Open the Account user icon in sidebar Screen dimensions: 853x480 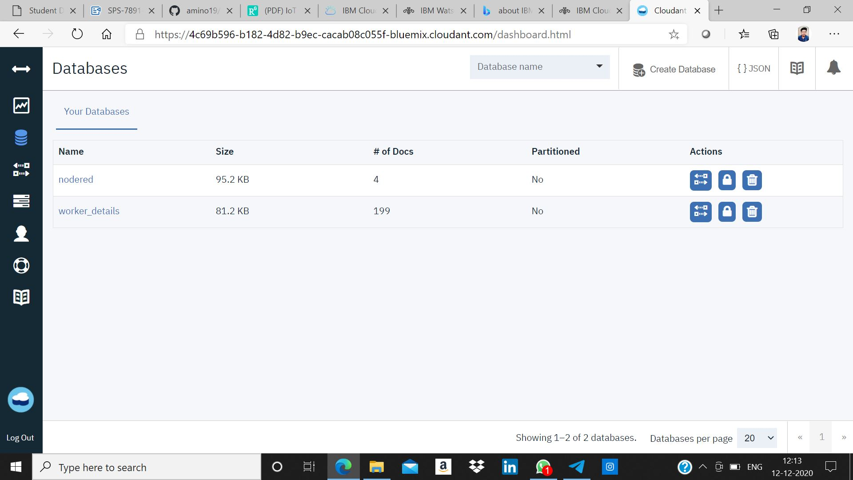(21, 233)
